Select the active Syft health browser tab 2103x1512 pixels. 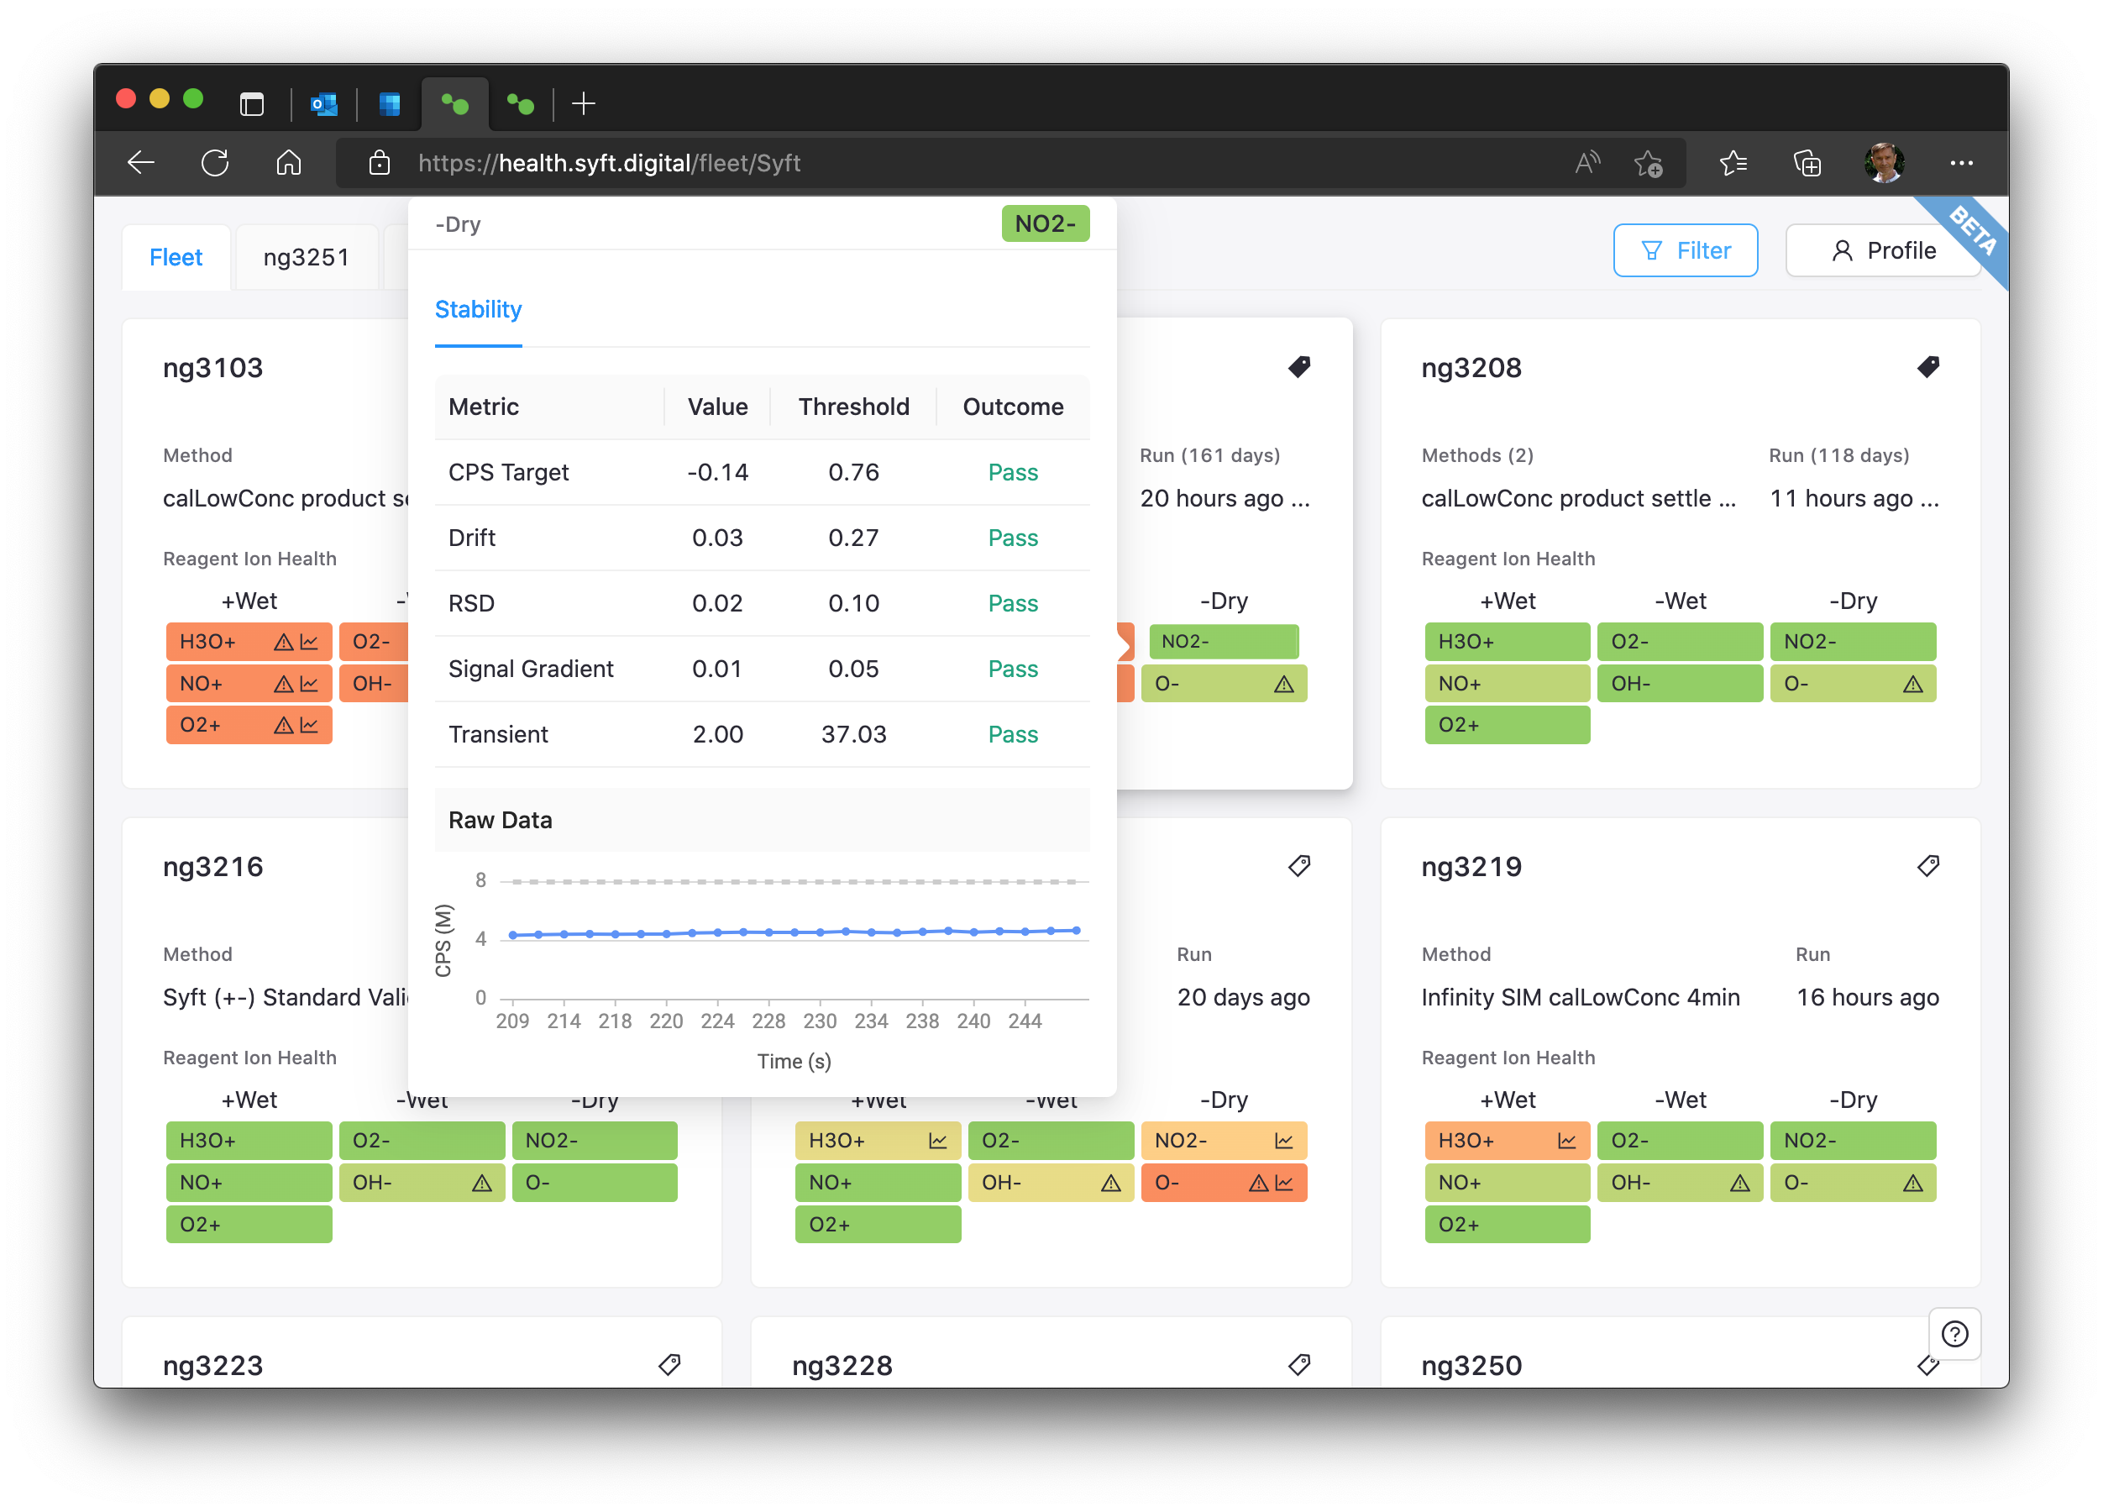[x=454, y=103]
